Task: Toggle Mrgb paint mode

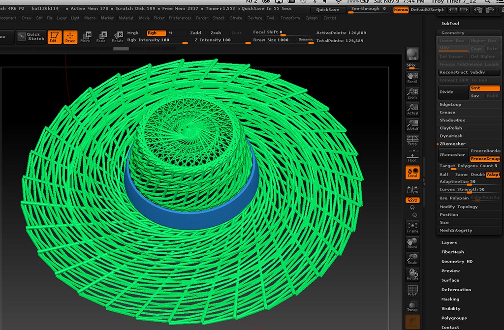Action: tap(133, 33)
